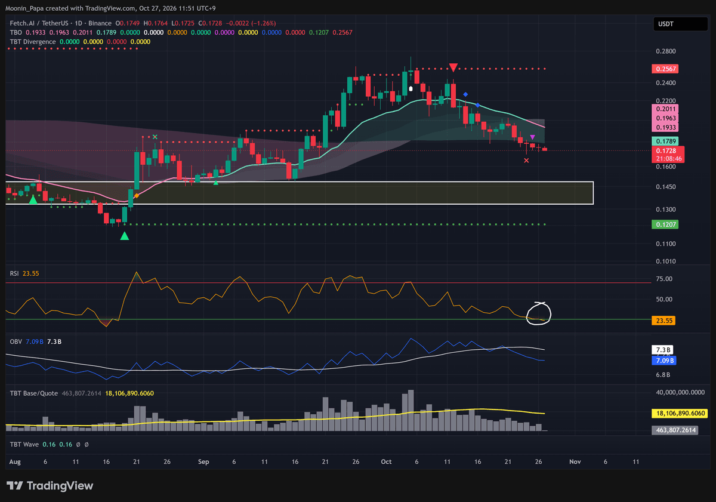716x502 pixels.
Task: Click the green up-triangle below the mid-August low
Action: click(x=124, y=236)
